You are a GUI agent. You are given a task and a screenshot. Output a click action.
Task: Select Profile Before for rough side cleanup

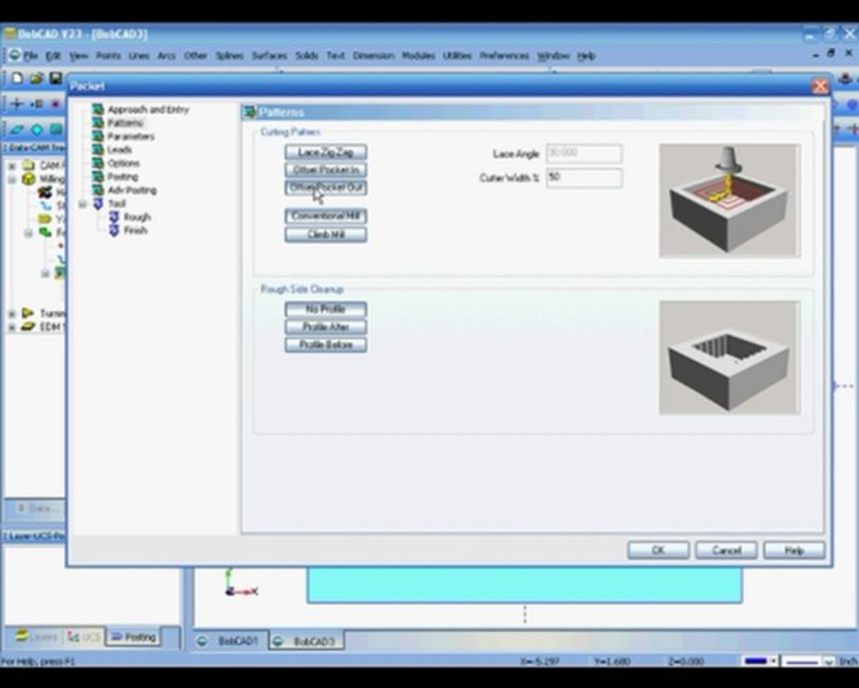326,345
